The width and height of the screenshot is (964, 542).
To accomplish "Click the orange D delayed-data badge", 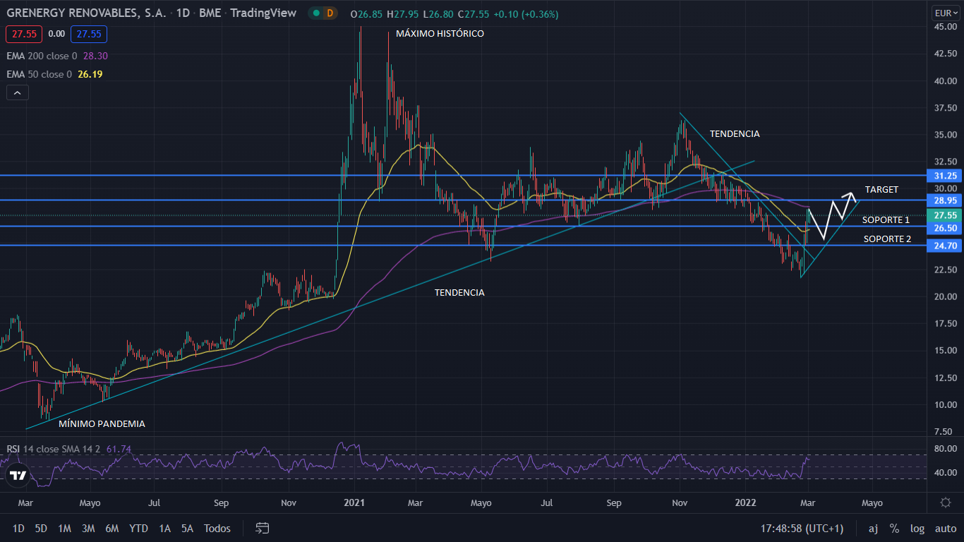I will [330, 13].
